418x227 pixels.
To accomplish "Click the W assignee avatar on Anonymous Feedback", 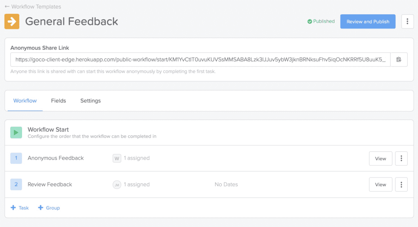I will [x=117, y=158].
